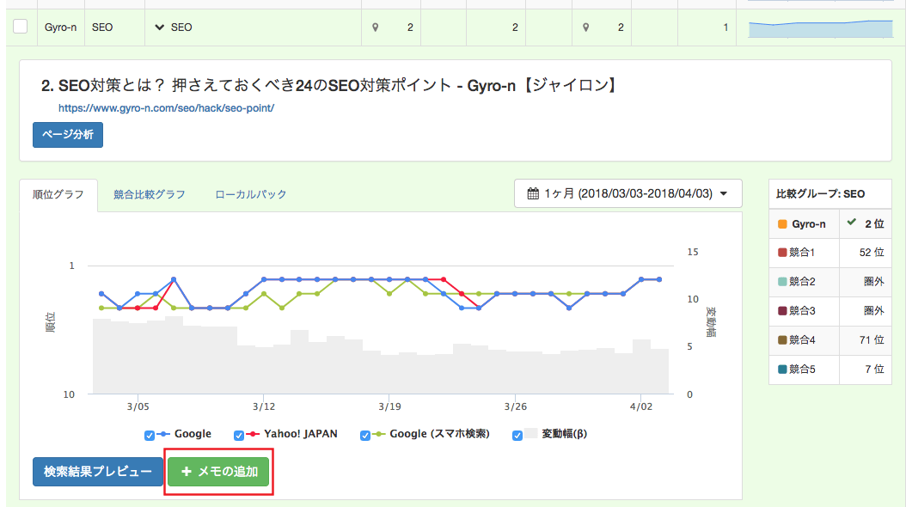
Task: Click the blue Google line icon in the legend
Action: tap(163, 434)
